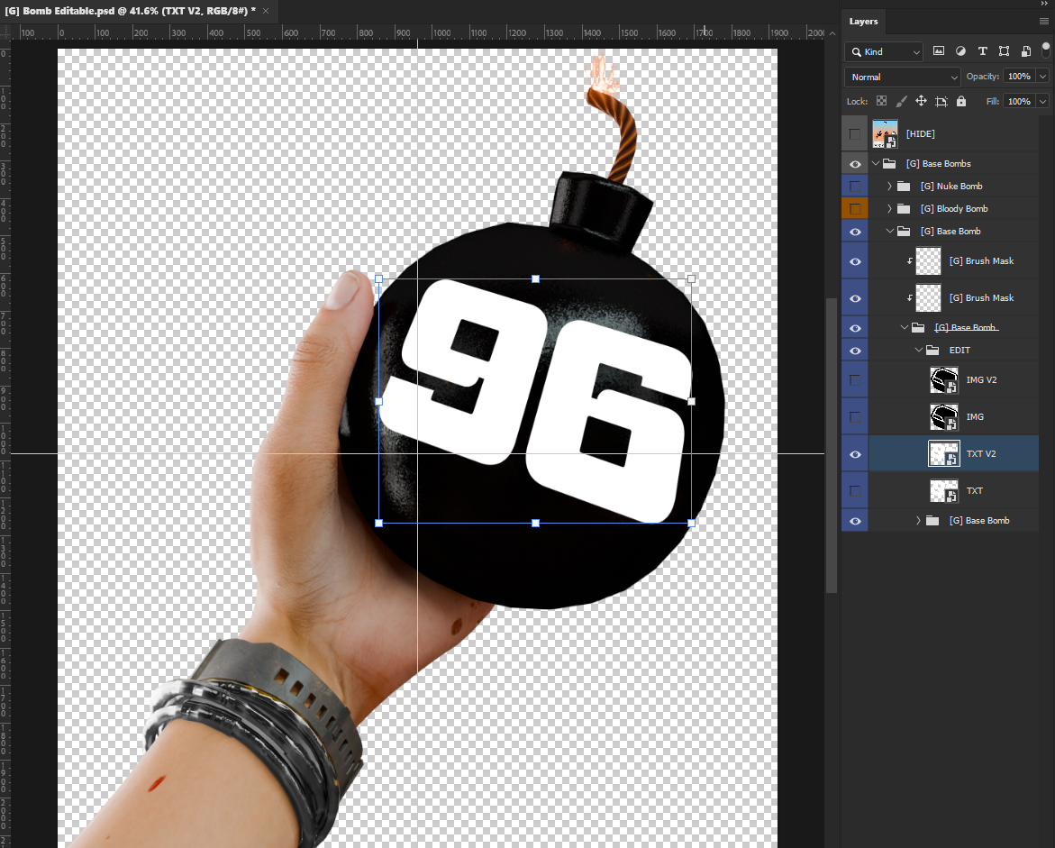The width and height of the screenshot is (1055, 848).
Task: Filter layers by smart object icon
Action: click(x=1025, y=51)
